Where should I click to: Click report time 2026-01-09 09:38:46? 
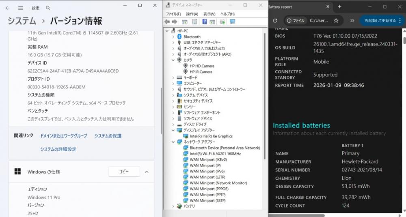click(x=339, y=85)
